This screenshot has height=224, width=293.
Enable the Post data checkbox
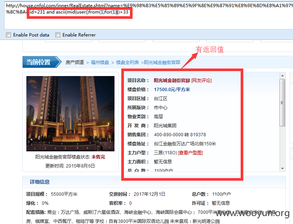click(8, 35)
